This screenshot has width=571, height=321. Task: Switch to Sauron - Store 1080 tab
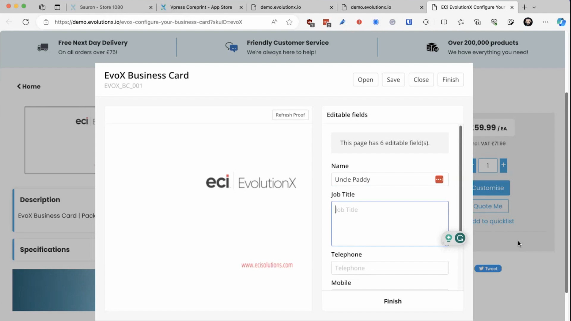point(101,7)
